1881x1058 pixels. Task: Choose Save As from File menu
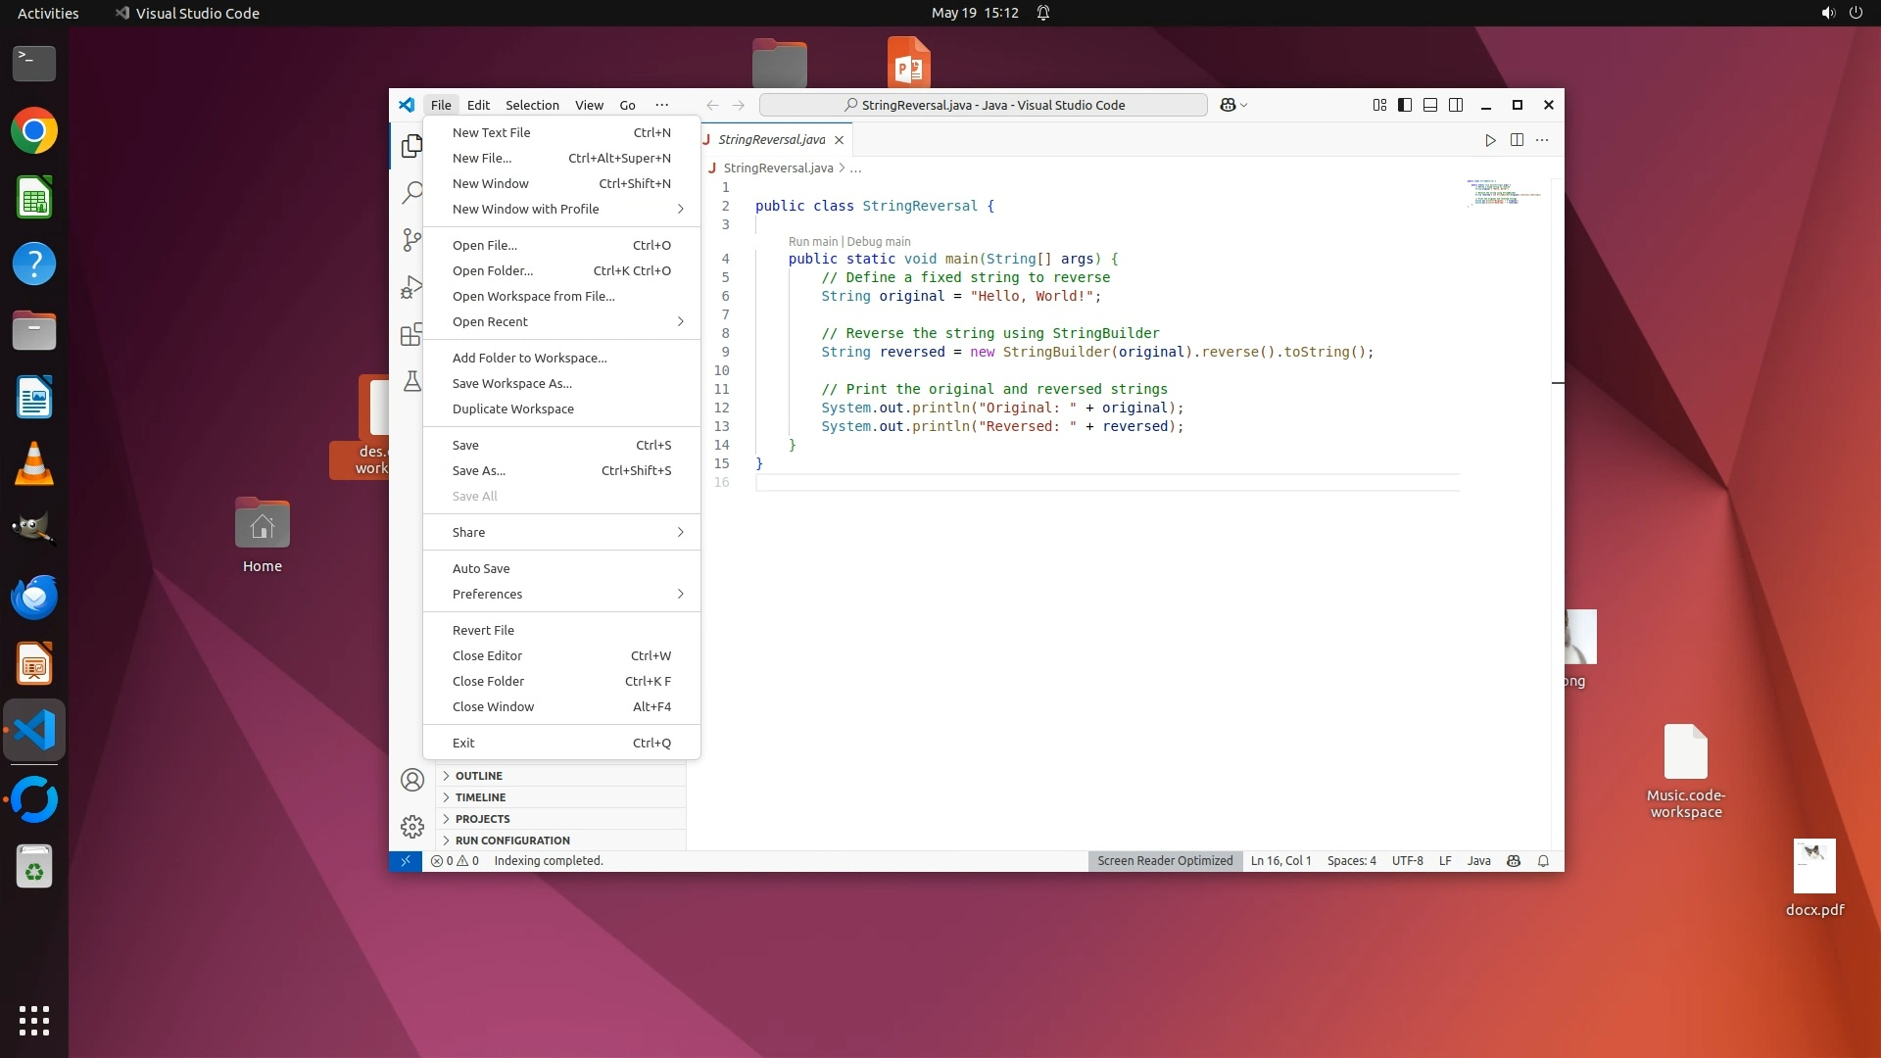pos(479,470)
